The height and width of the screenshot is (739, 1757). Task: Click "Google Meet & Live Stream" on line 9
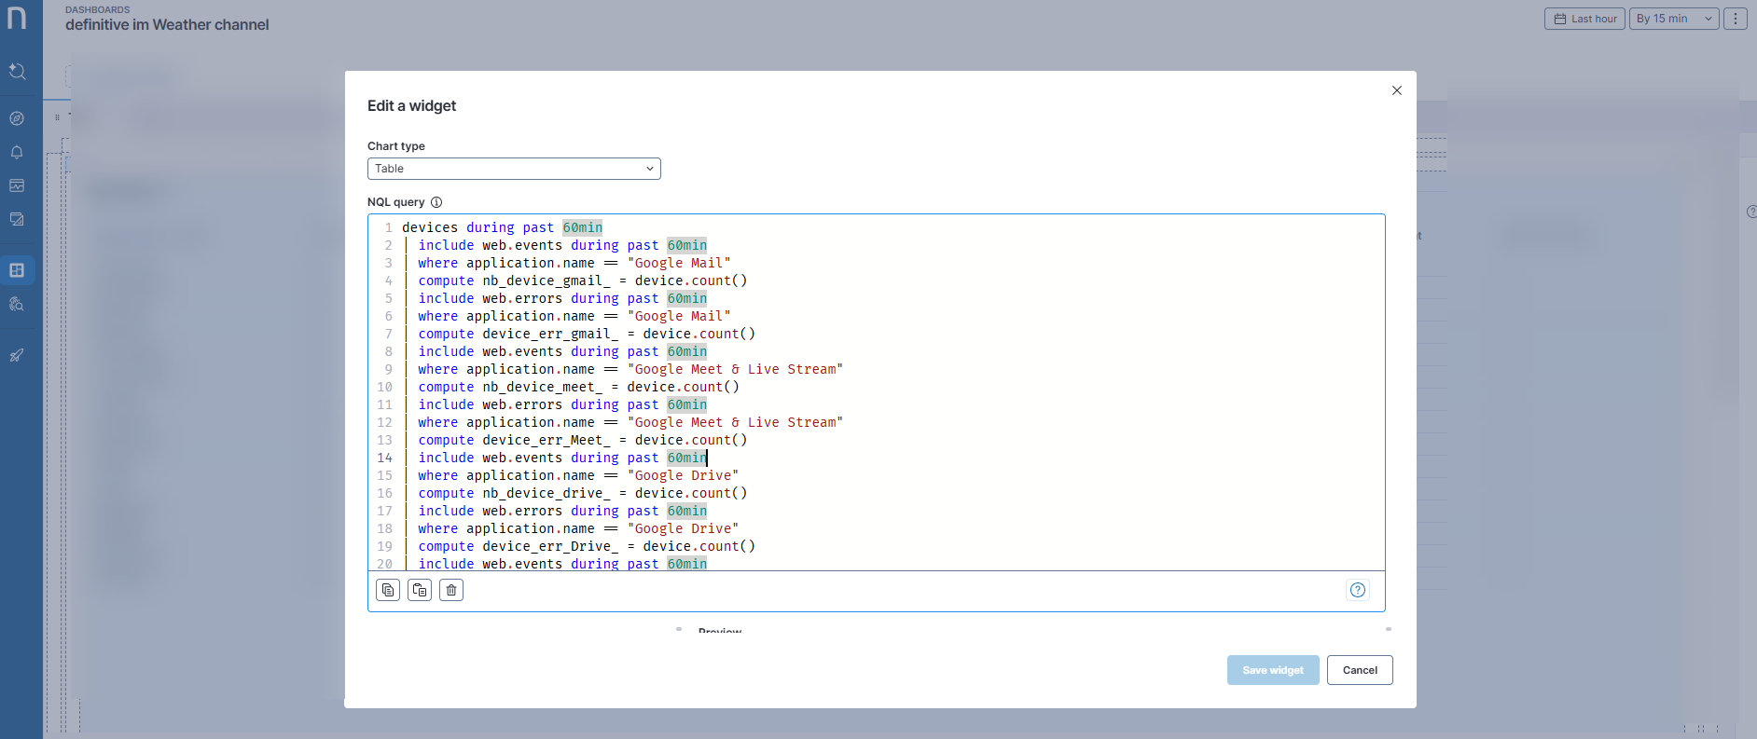pos(735,369)
